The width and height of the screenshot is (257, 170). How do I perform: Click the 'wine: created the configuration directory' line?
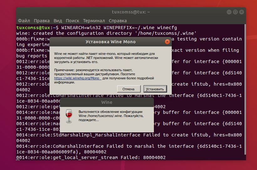[x=106, y=33]
